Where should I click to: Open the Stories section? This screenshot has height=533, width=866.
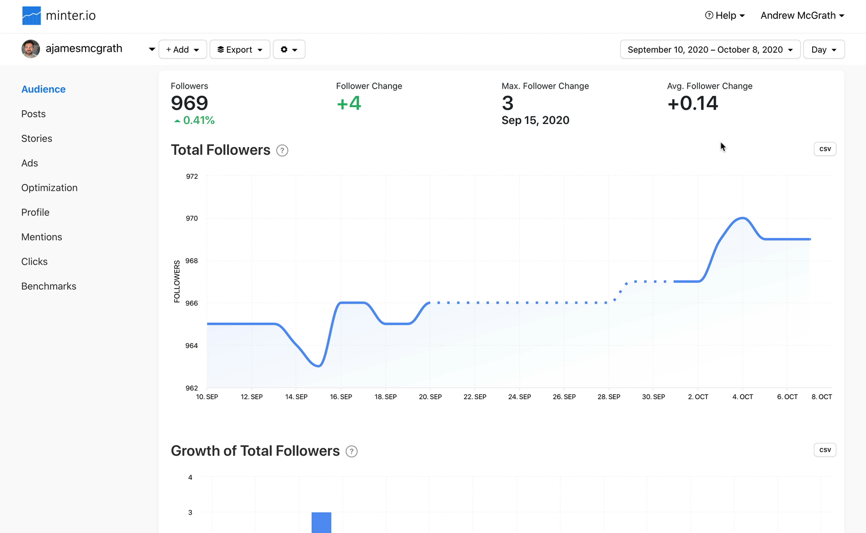36,138
